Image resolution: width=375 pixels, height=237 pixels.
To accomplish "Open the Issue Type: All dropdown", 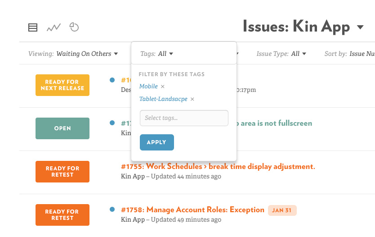I will [x=281, y=54].
